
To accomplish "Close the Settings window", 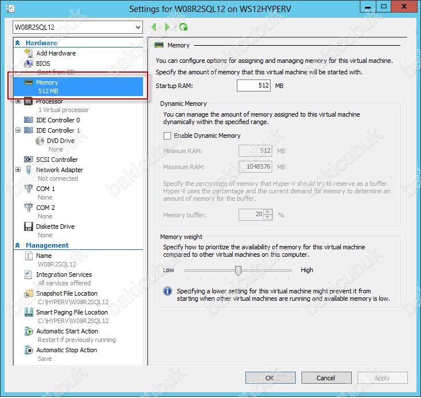I will [403, 7].
